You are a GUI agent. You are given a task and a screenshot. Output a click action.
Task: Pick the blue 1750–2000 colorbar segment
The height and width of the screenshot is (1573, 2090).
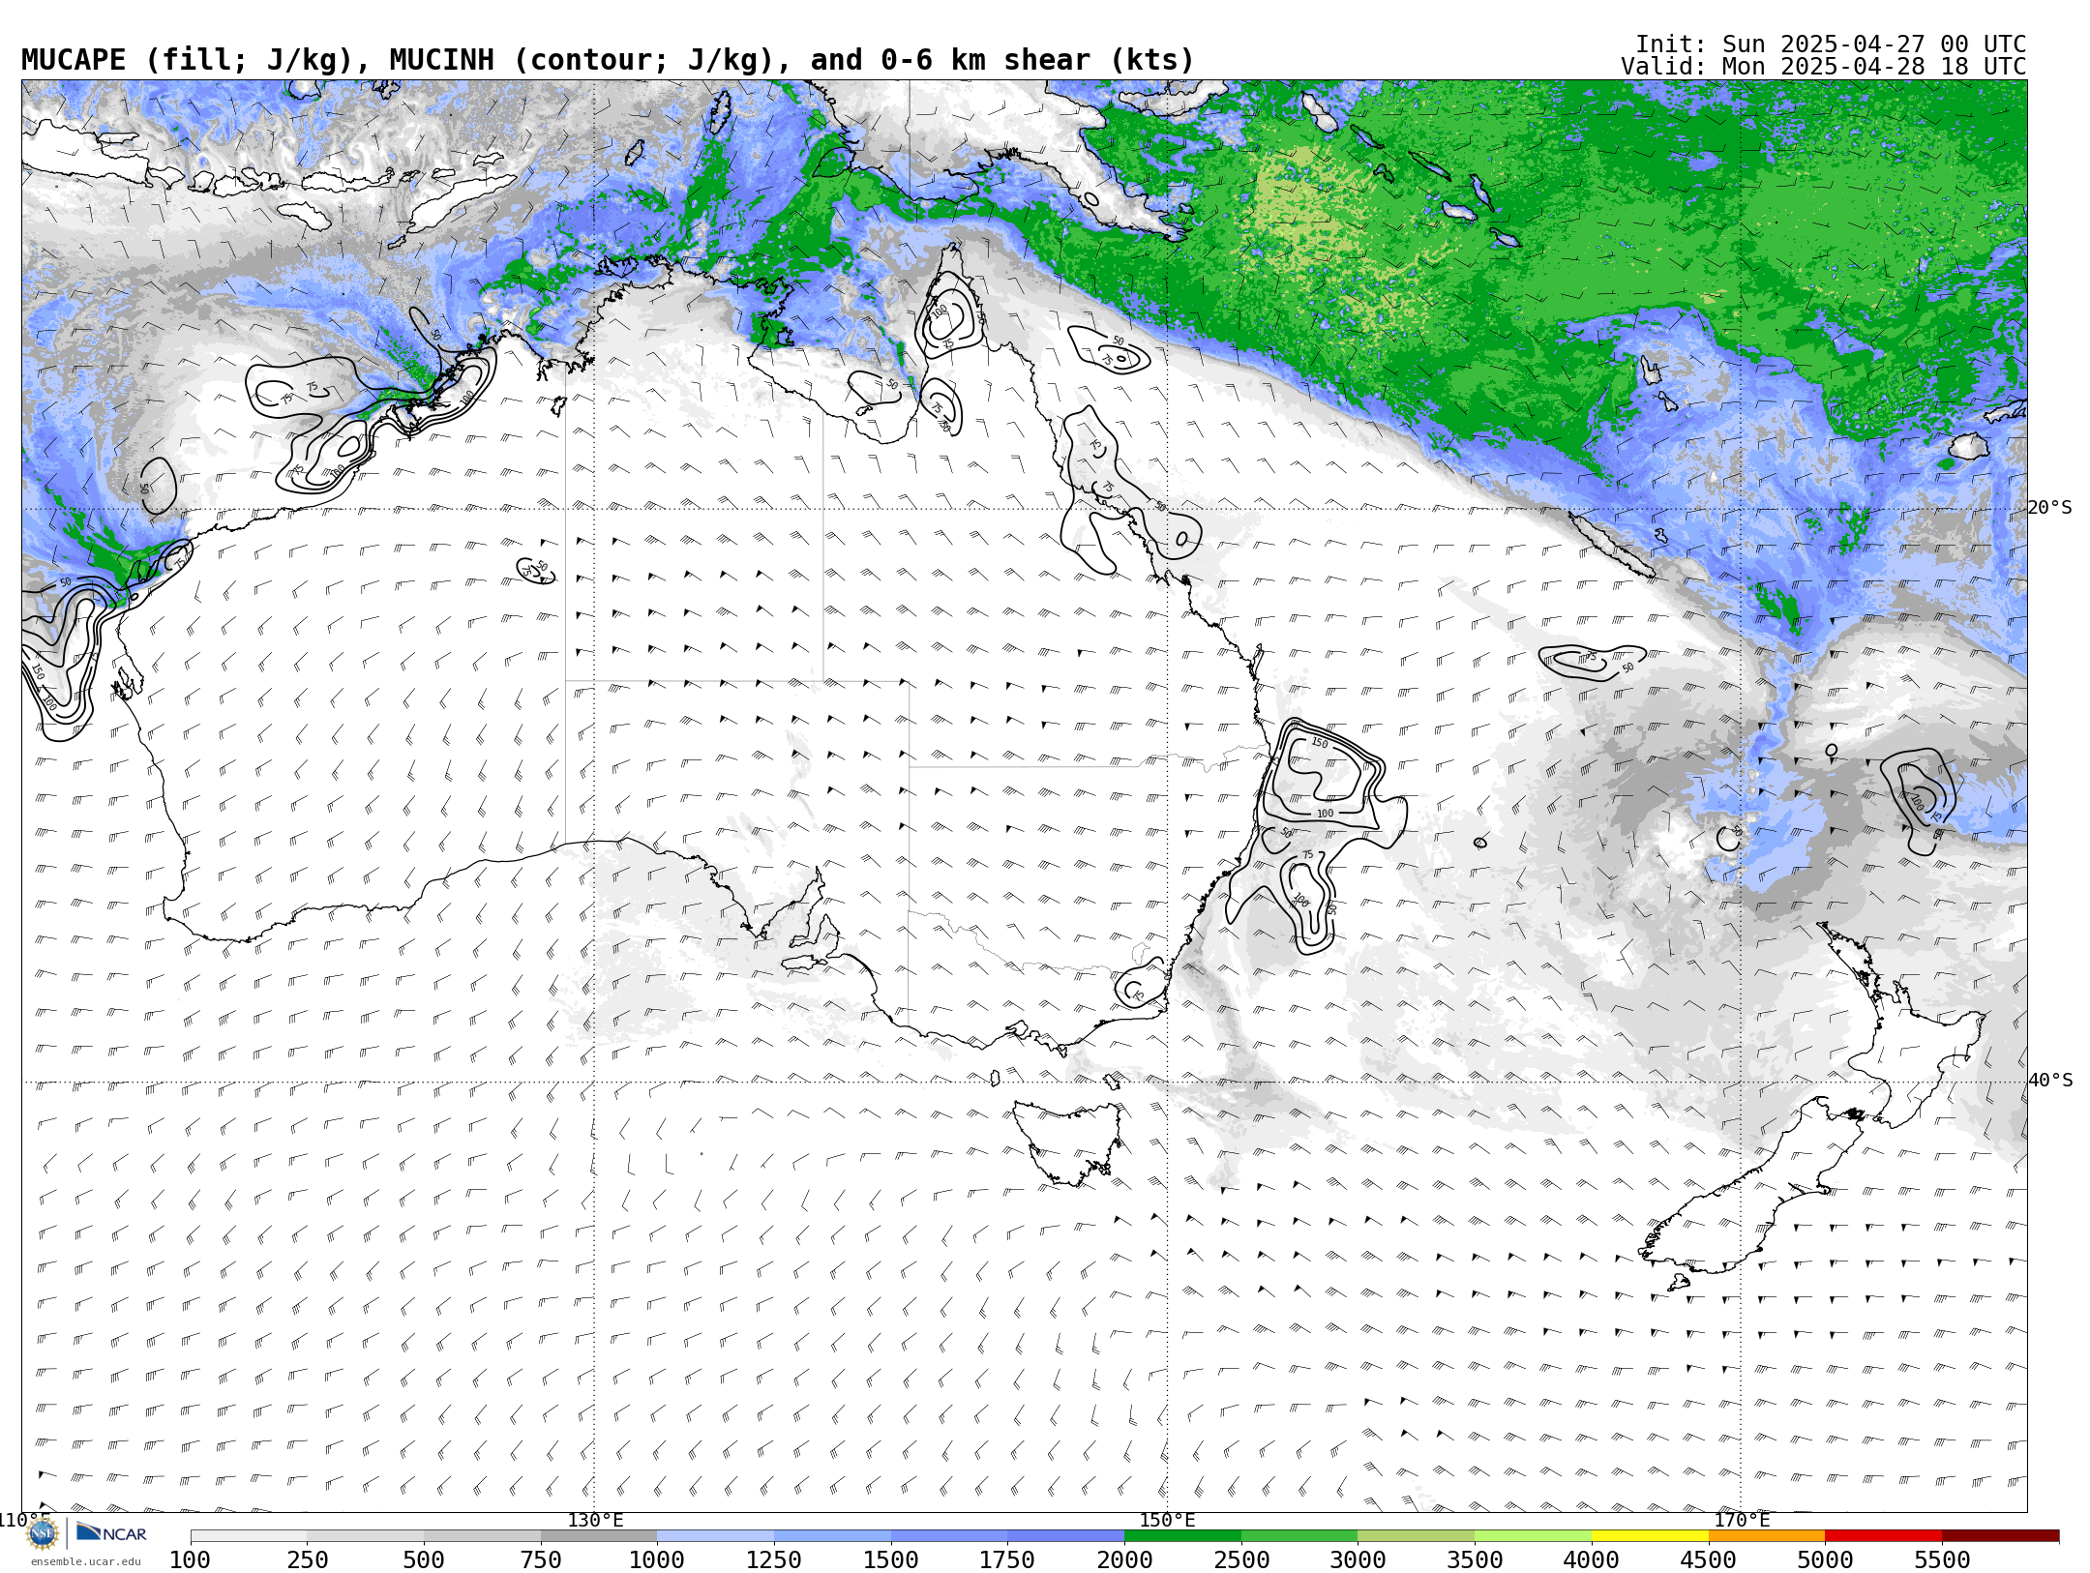point(1066,1536)
